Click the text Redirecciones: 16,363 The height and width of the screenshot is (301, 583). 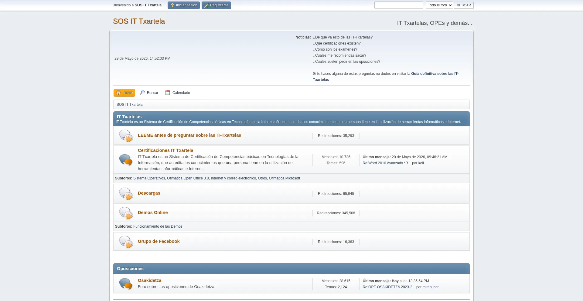coord(336,242)
